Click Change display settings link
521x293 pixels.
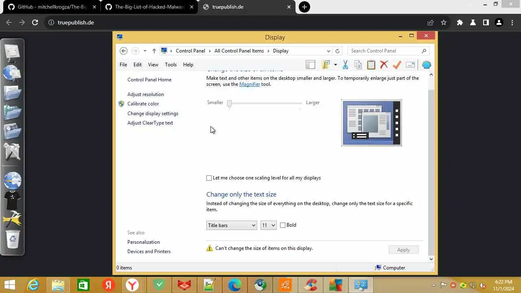(153, 114)
